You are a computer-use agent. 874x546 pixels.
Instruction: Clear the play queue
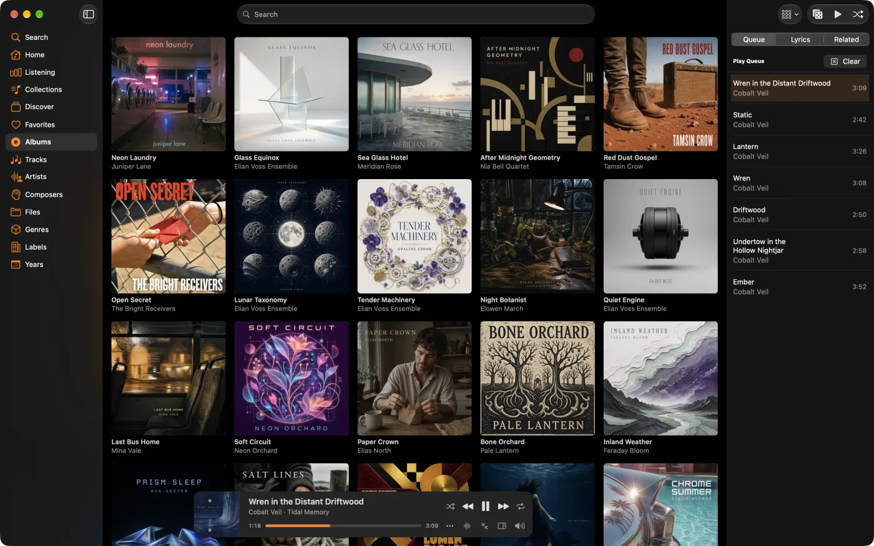845,61
